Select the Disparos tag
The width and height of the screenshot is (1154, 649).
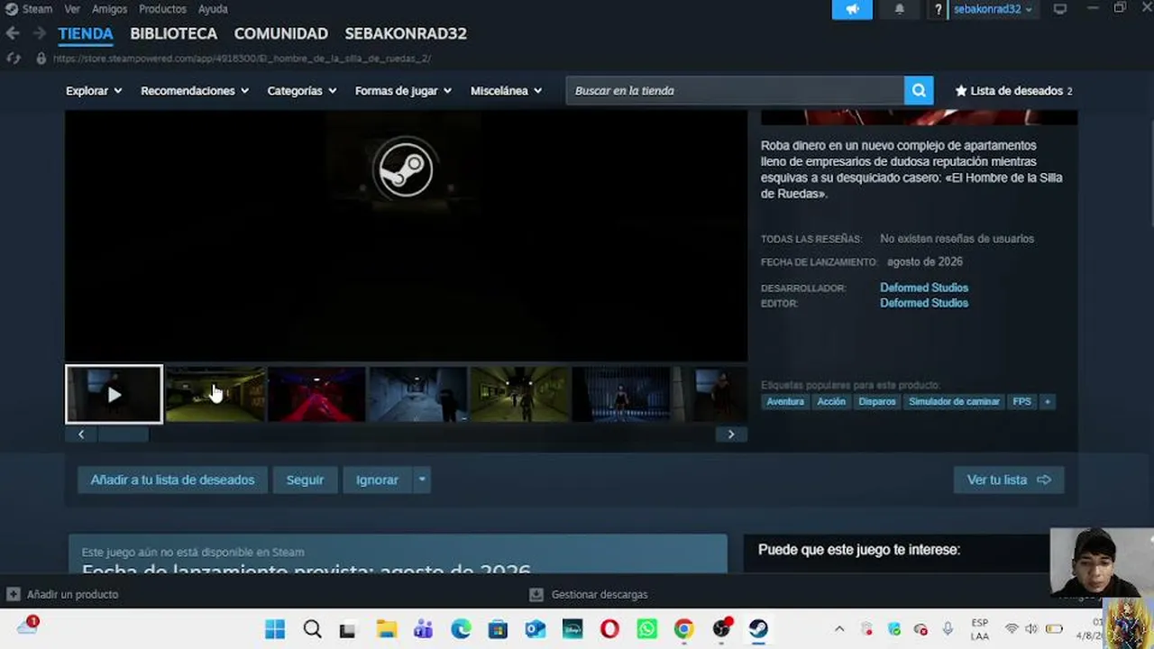(x=877, y=401)
